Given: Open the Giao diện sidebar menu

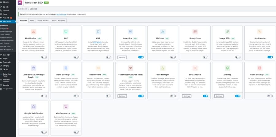Looking at the screenshot, I should [x=8, y=55].
